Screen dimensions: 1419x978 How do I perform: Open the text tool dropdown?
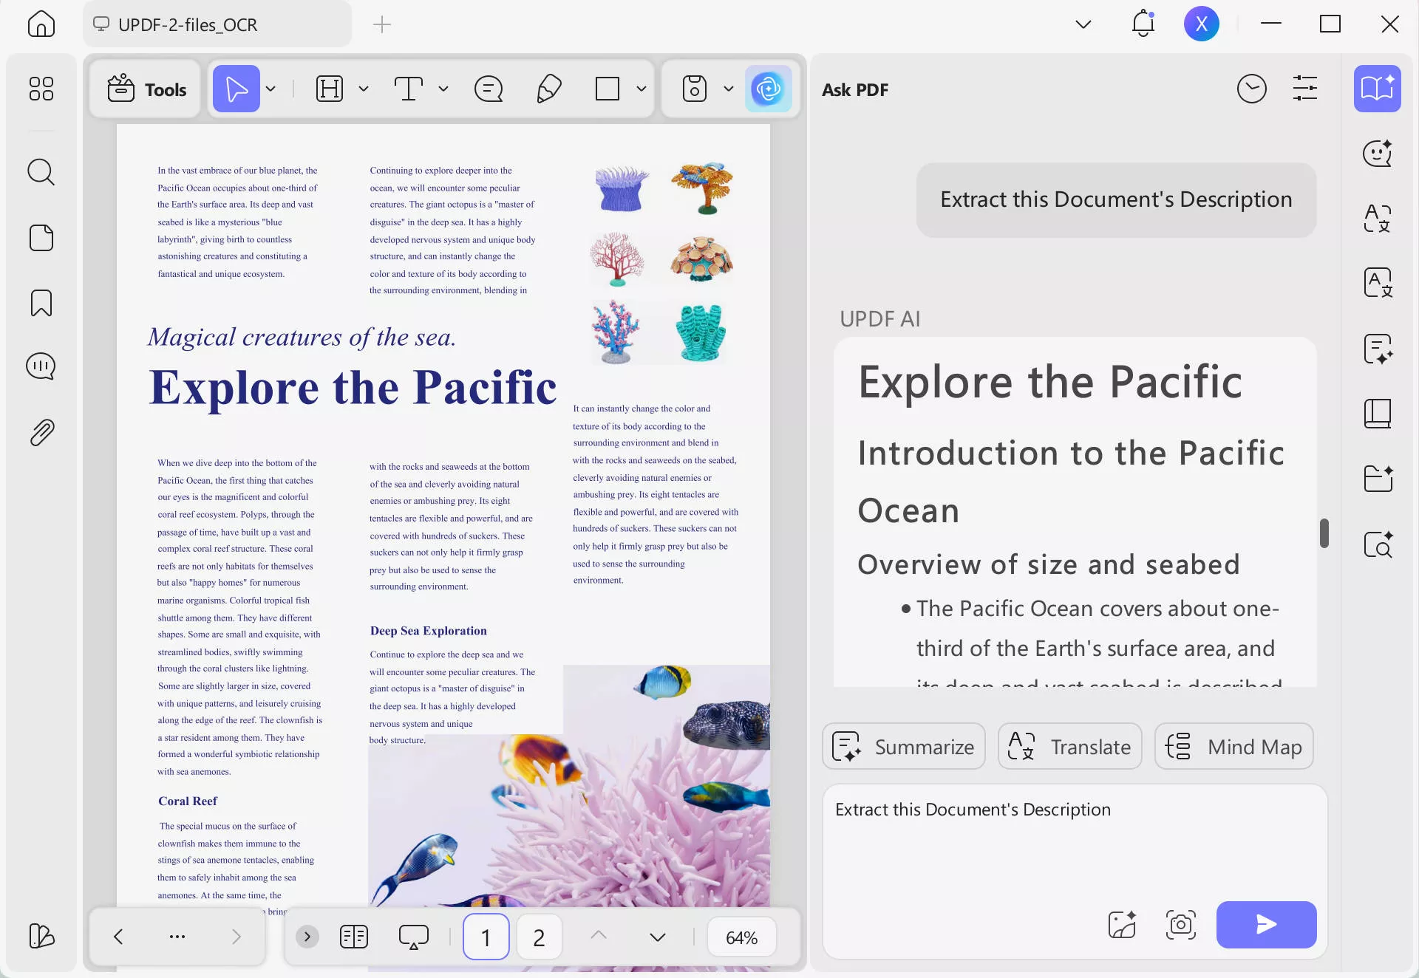click(x=443, y=89)
